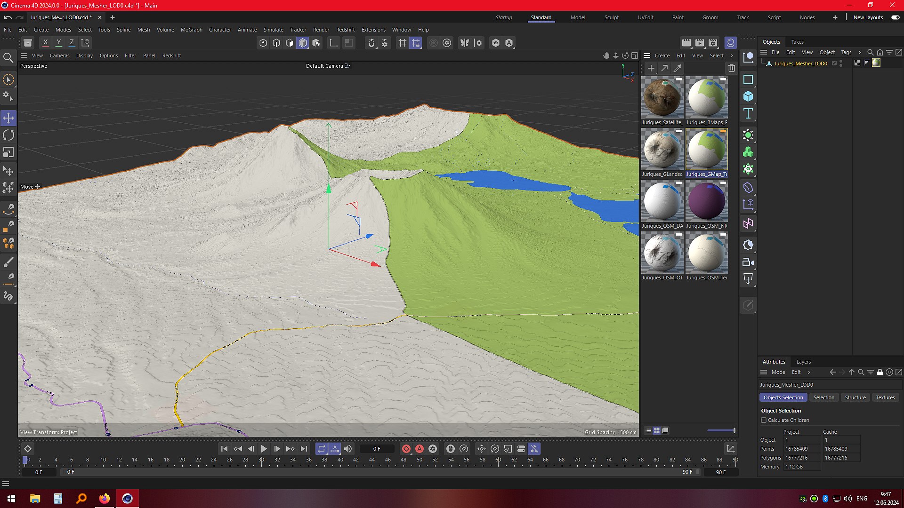Expand more Attributes menus chevron

click(809, 372)
